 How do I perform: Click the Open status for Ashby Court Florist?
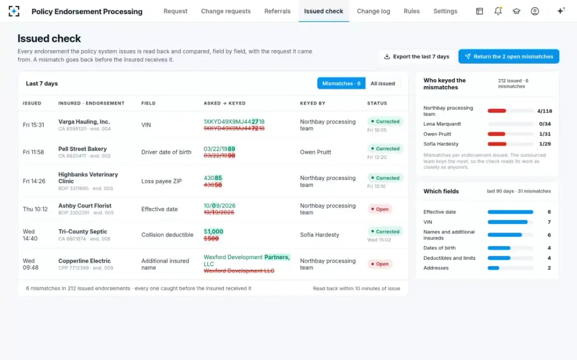[380, 209]
